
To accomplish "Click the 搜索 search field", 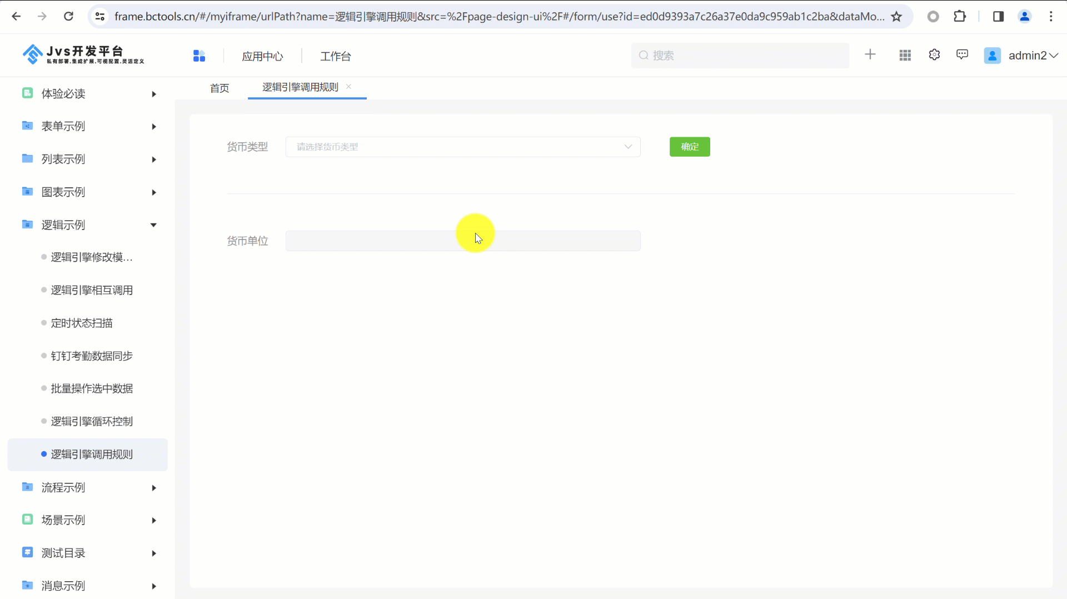I will click(x=740, y=56).
